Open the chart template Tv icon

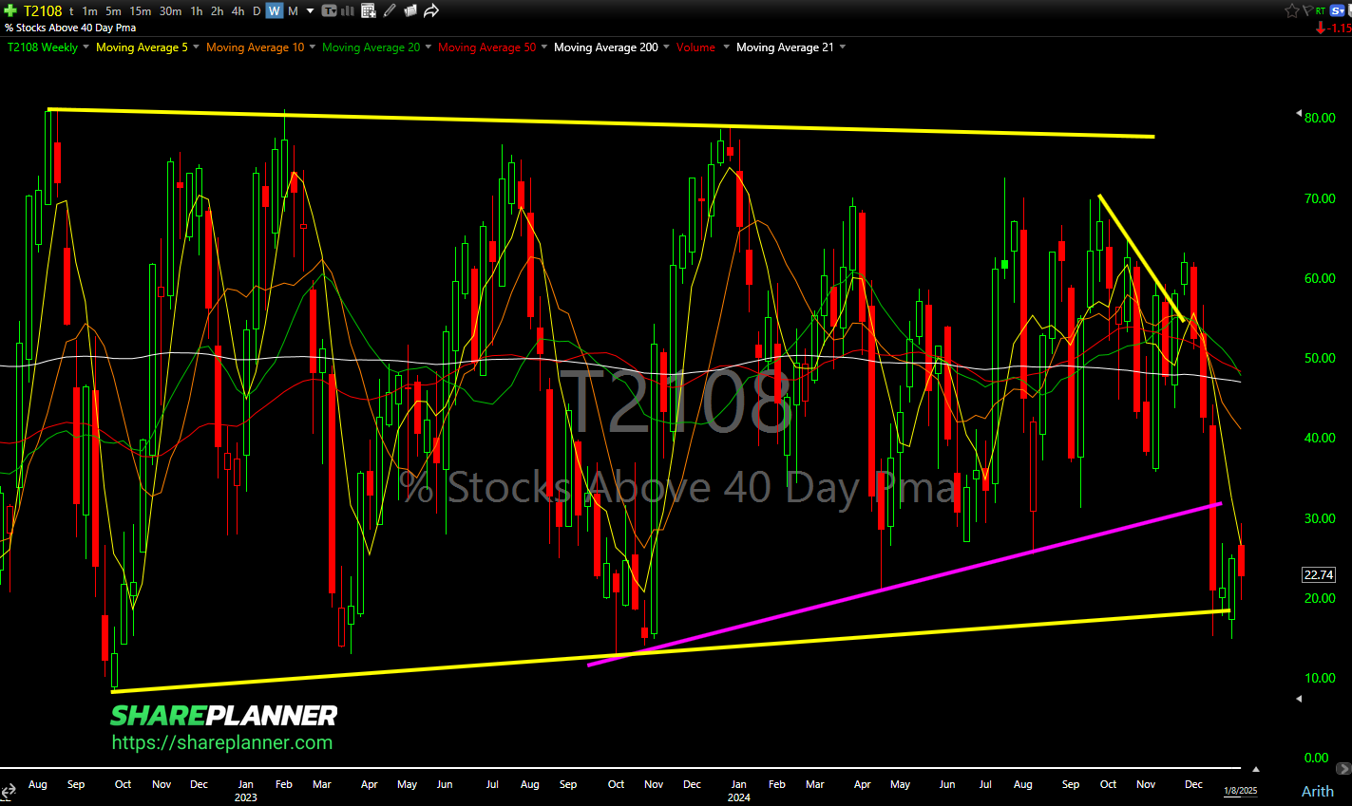330,11
